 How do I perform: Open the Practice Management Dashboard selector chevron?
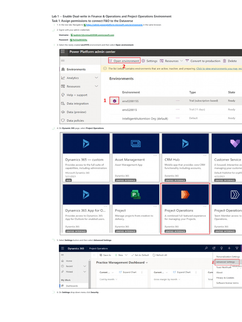147,263
